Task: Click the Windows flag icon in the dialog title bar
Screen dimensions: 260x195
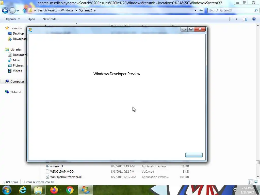Action: (x=30, y=30)
